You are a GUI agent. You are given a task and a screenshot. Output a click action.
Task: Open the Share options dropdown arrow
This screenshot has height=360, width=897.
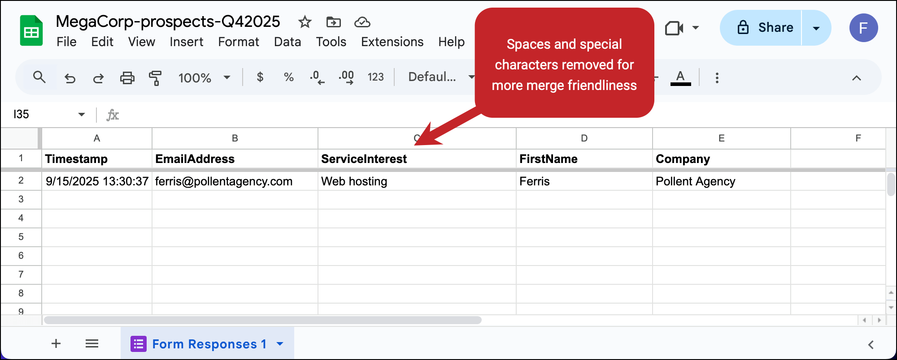click(x=816, y=28)
